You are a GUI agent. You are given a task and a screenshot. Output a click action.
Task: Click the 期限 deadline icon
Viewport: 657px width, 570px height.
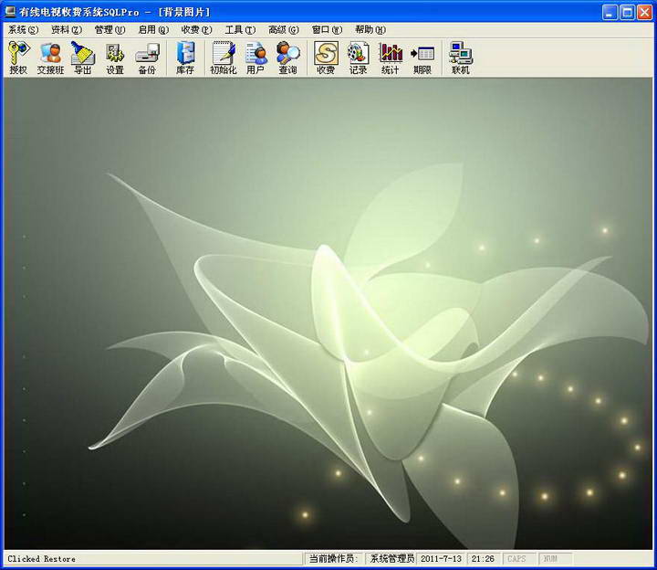(x=422, y=58)
